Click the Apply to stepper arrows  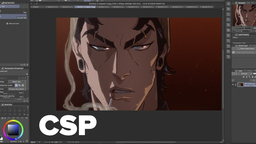click(25, 78)
